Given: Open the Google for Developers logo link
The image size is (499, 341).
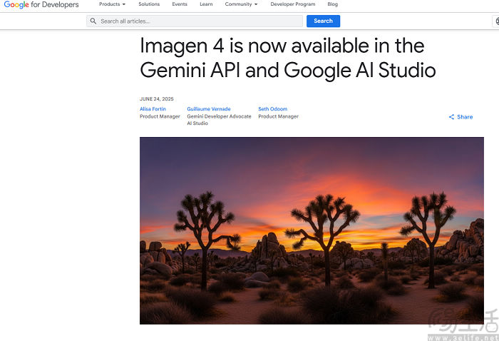Looking at the screenshot, I should coord(41,5).
